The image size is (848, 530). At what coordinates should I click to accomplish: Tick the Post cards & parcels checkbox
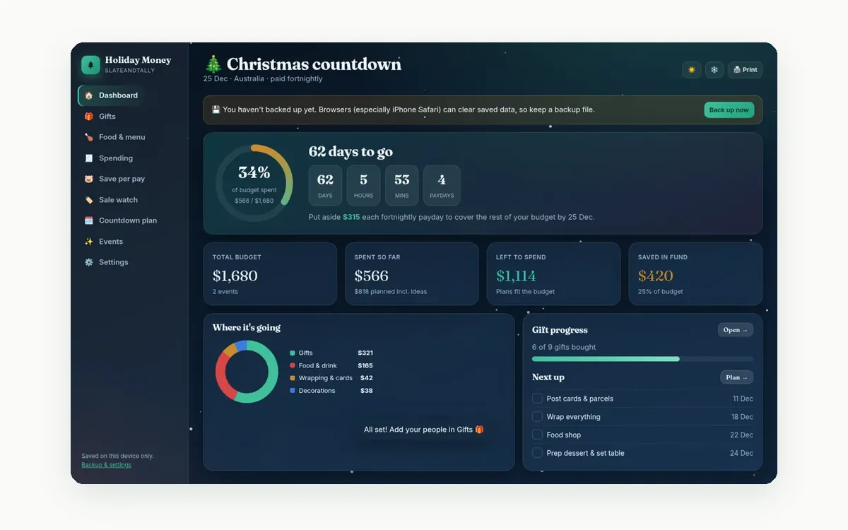537,399
